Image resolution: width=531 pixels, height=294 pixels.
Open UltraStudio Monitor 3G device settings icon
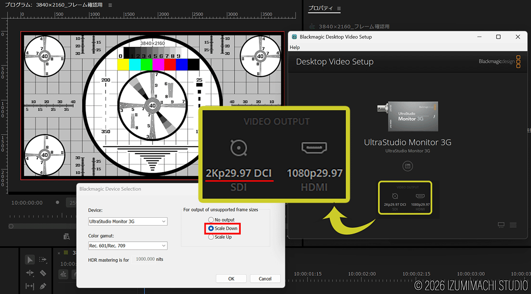[407, 166]
